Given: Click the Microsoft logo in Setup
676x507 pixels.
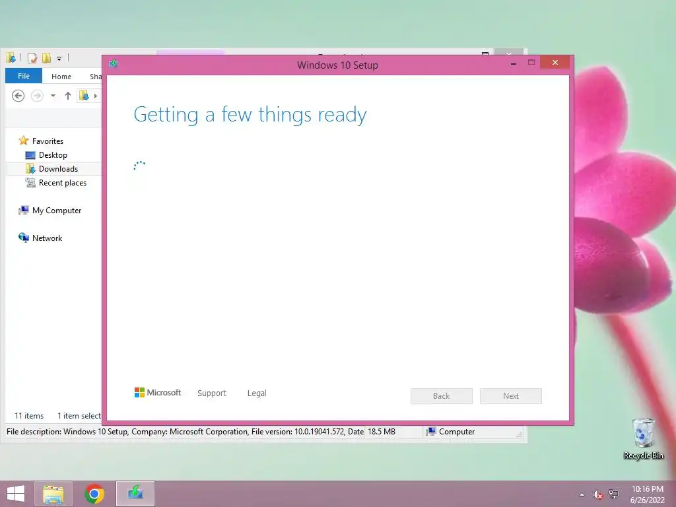Looking at the screenshot, I should point(158,392).
